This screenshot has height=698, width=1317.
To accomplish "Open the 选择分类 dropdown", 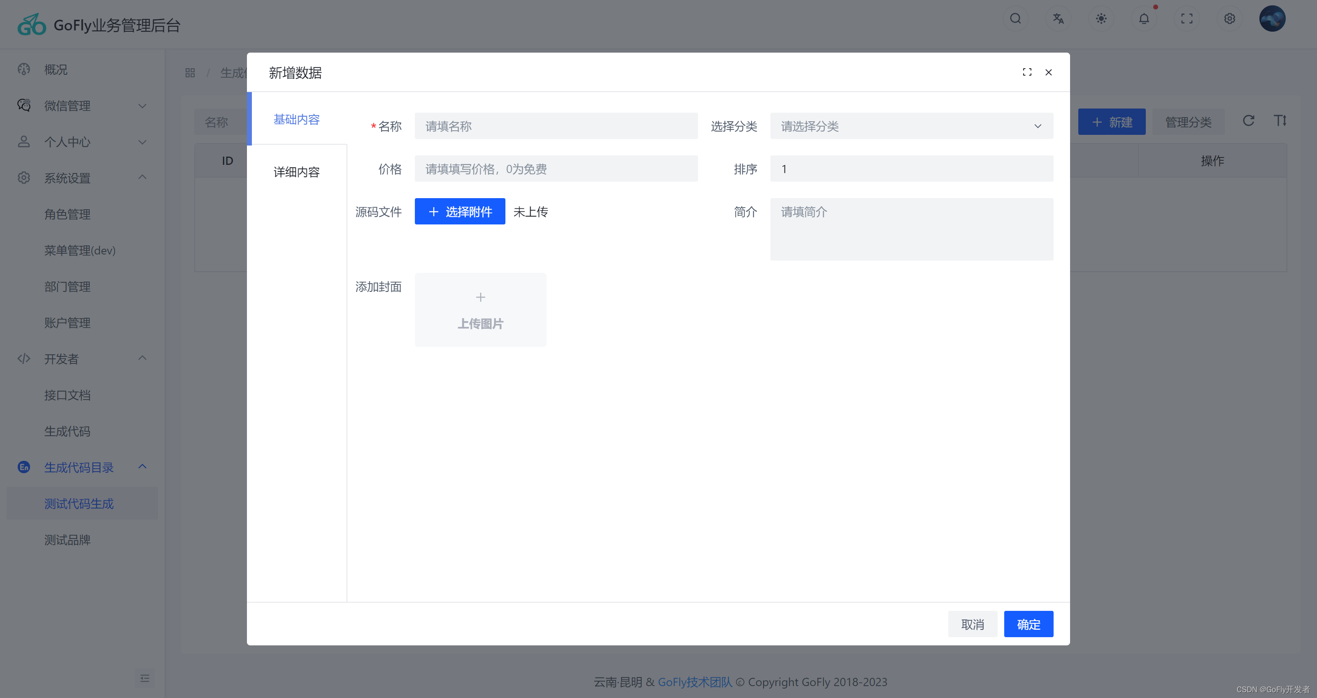I will [912, 126].
